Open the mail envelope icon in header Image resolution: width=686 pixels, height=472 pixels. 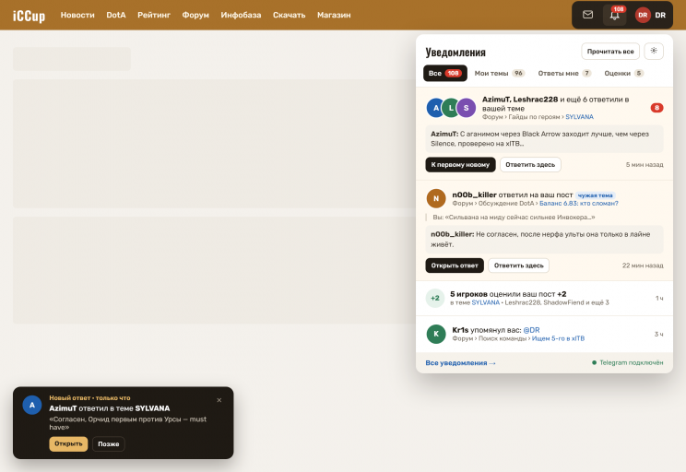587,15
